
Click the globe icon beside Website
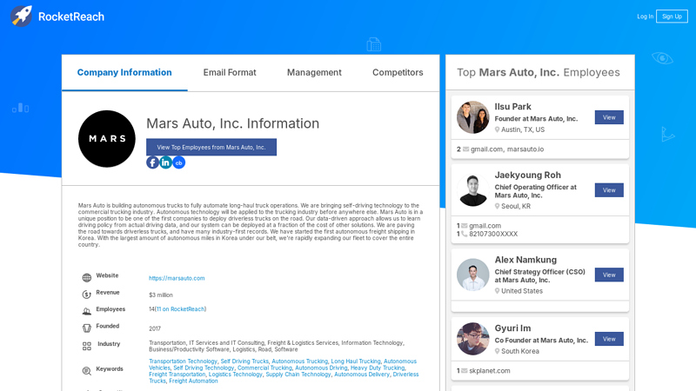pos(86,277)
